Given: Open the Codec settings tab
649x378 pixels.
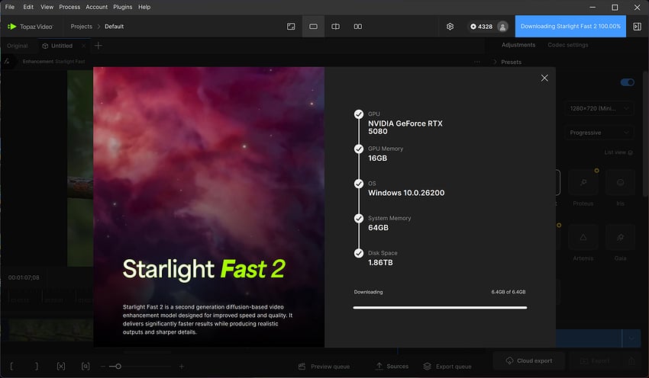Looking at the screenshot, I should (567, 45).
